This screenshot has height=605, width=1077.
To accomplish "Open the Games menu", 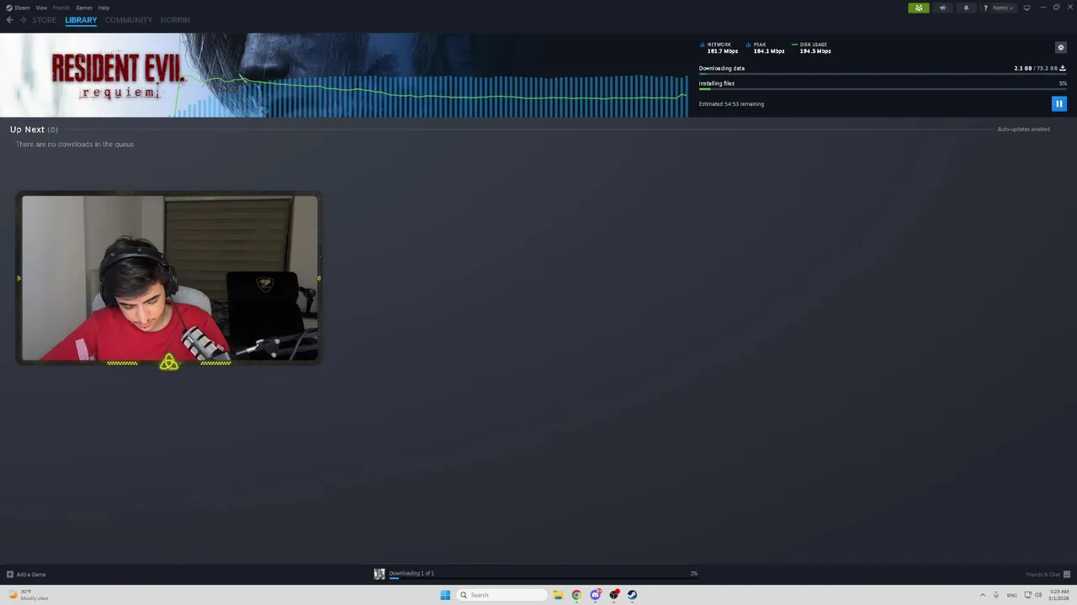I will point(84,8).
